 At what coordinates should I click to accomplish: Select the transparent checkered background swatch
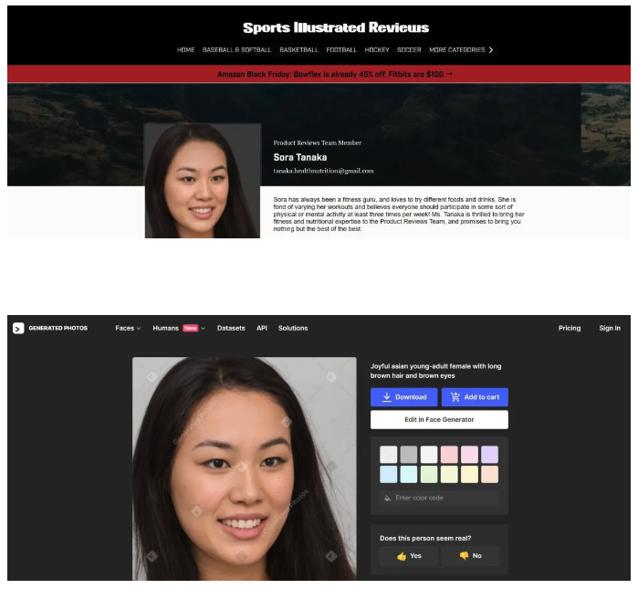(x=389, y=454)
